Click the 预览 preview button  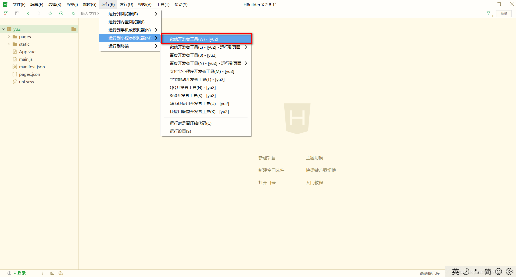(x=504, y=13)
